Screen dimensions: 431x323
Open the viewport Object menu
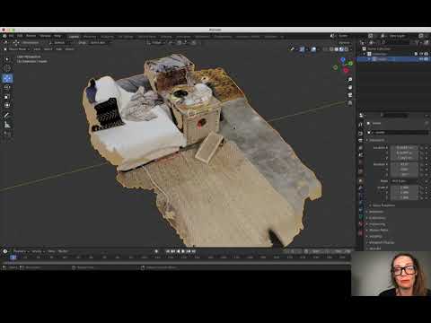69,49
